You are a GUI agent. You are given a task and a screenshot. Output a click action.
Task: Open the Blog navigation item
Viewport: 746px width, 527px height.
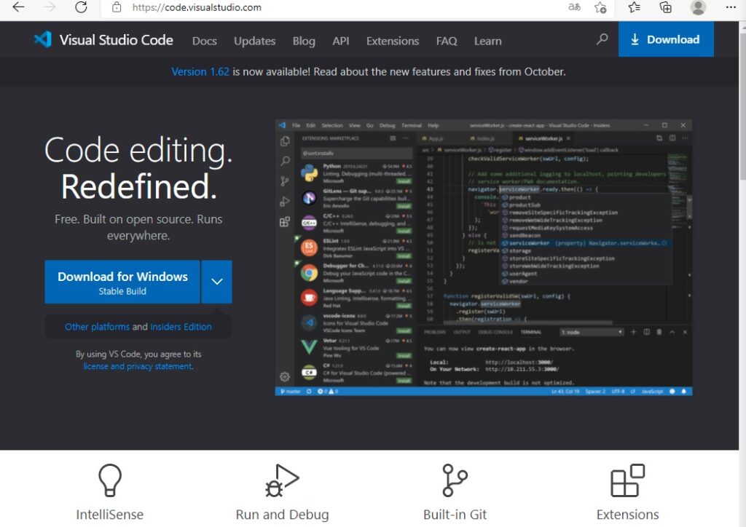pos(304,41)
